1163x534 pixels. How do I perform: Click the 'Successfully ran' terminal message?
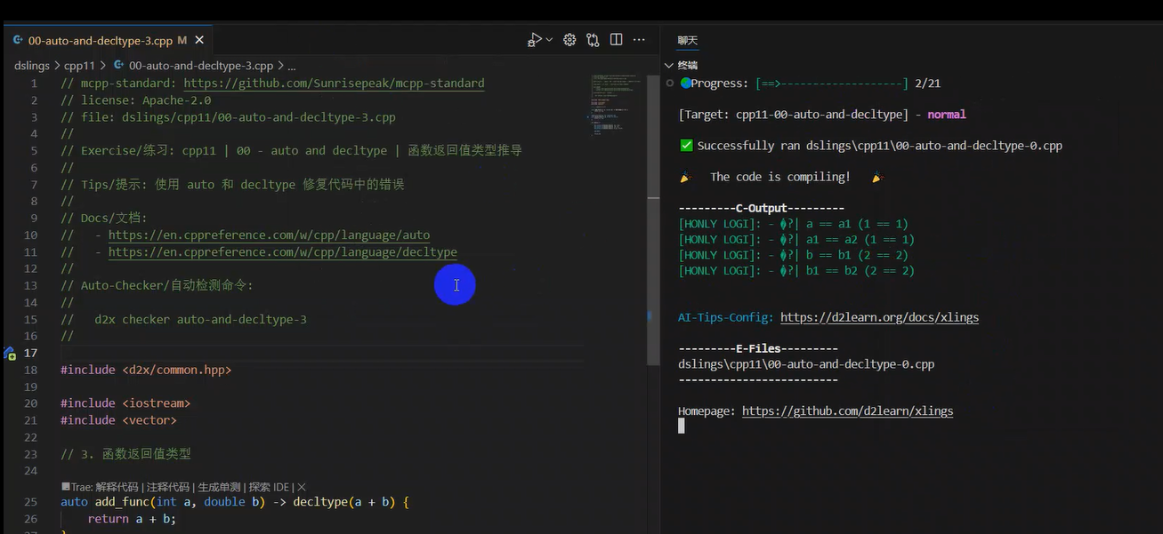[x=879, y=146]
